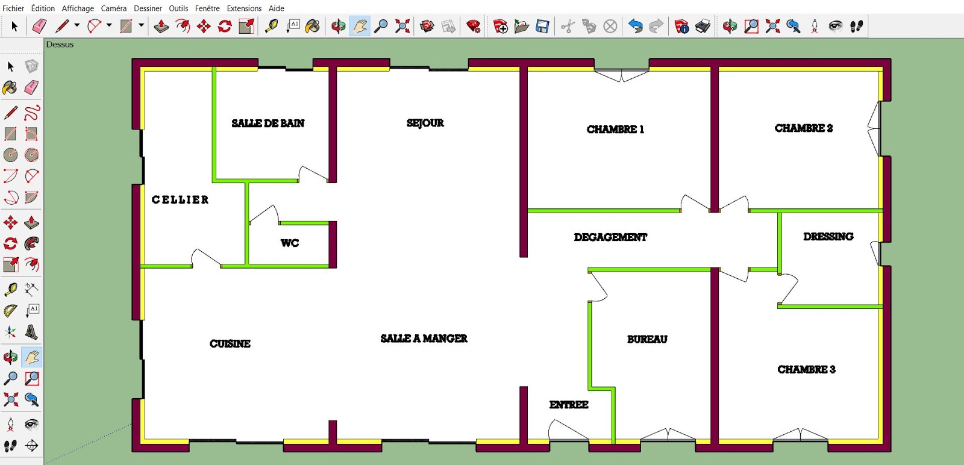The height and width of the screenshot is (465, 964).
Task: Open the Extensions menu
Action: 244,8
